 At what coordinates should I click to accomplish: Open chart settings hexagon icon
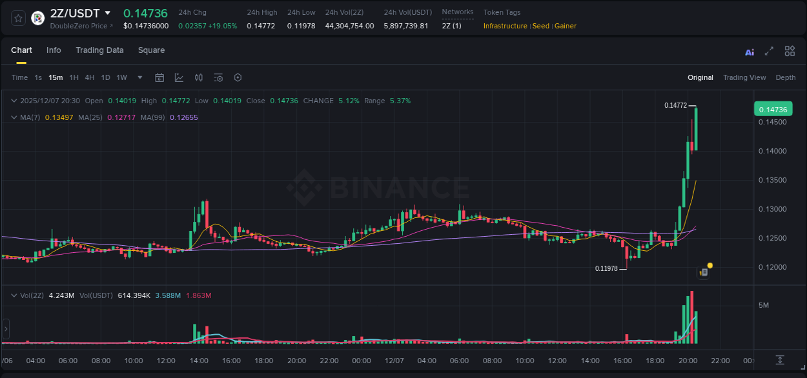pyautogui.click(x=237, y=77)
